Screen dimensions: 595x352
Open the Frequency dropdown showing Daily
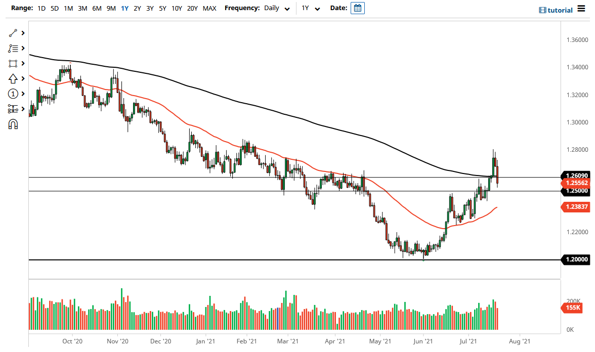pos(276,9)
